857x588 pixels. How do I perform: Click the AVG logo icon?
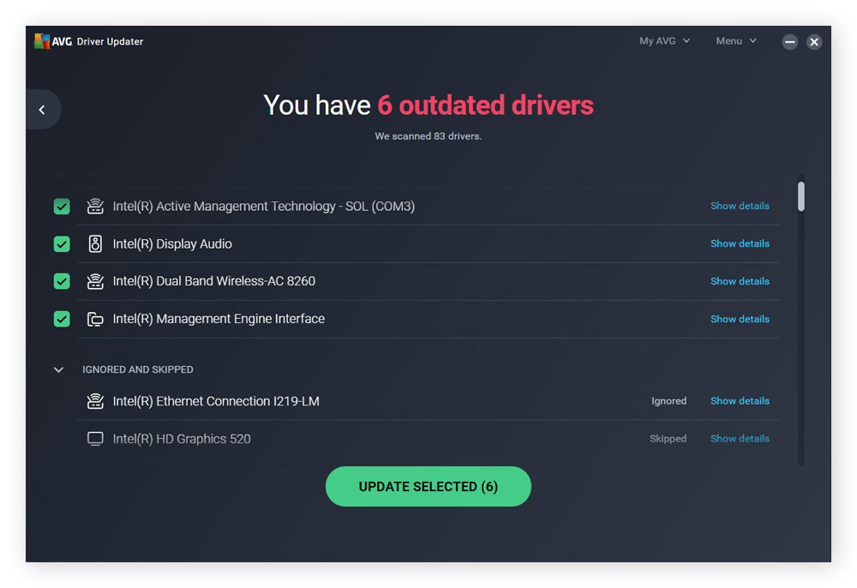[42, 41]
